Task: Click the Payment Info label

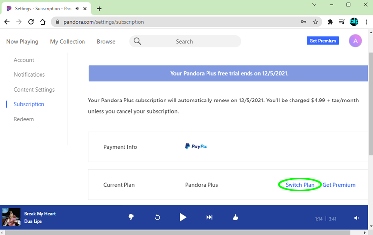Action: point(120,147)
